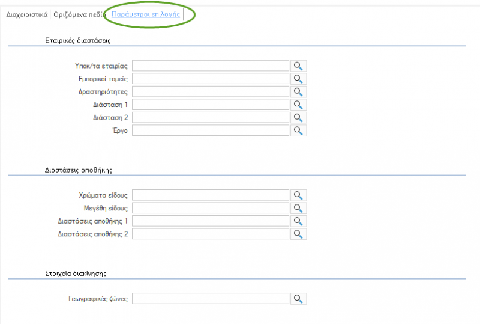Screen dimensions: 480x324
Task: Click into the Έργο text field
Action: (211, 130)
